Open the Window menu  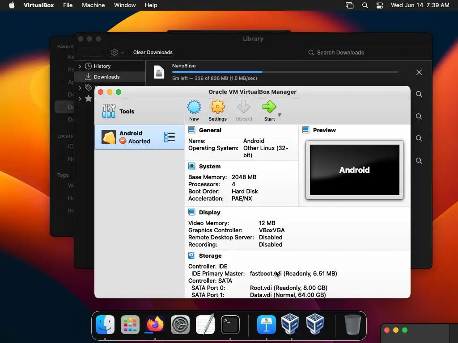[x=125, y=5]
